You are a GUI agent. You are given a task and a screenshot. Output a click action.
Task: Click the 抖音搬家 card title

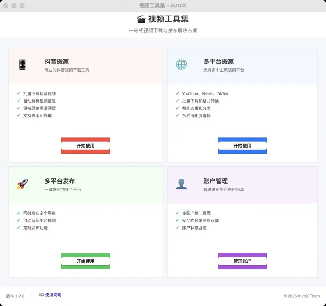pos(57,62)
